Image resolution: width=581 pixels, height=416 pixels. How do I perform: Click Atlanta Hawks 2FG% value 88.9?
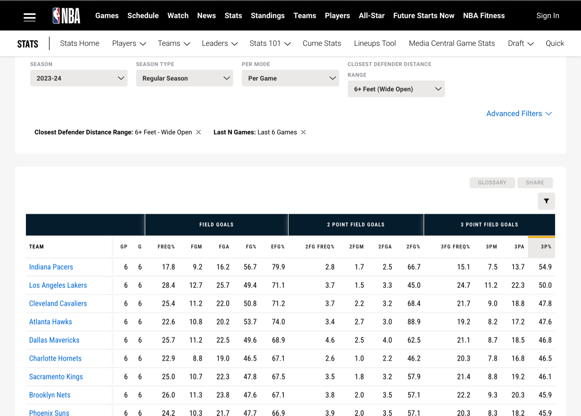(x=414, y=322)
